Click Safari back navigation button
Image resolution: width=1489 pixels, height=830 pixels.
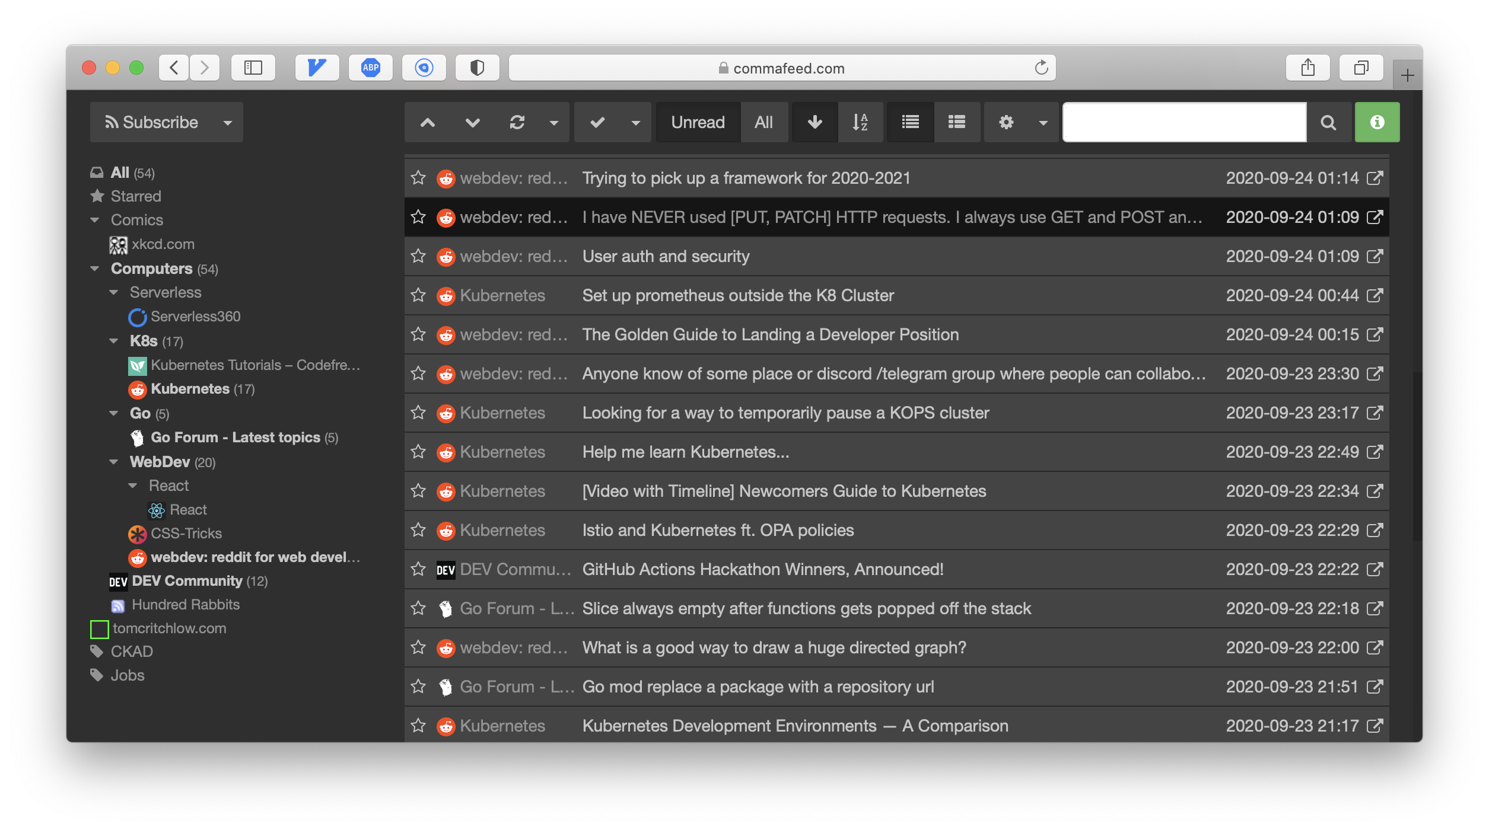(x=174, y=68)
